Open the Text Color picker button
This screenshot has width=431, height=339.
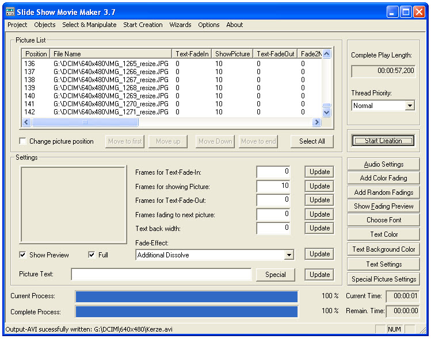pyautogui.click(x=383, y=234)
